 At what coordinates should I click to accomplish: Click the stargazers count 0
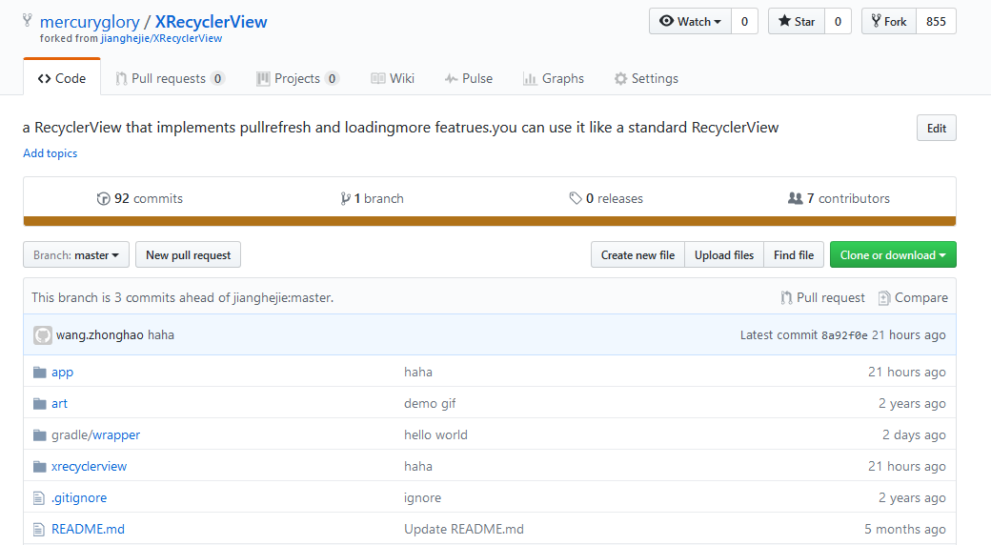[838, 22]
